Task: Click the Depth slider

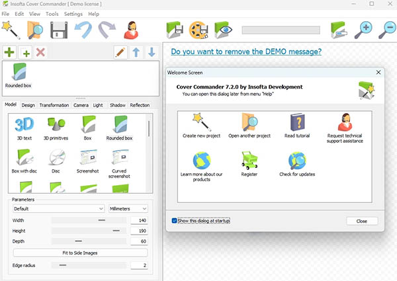Action: pos(89,241)
